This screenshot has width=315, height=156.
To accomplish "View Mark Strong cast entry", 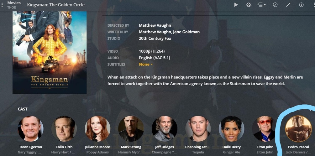I will click(x=131, y=129).
